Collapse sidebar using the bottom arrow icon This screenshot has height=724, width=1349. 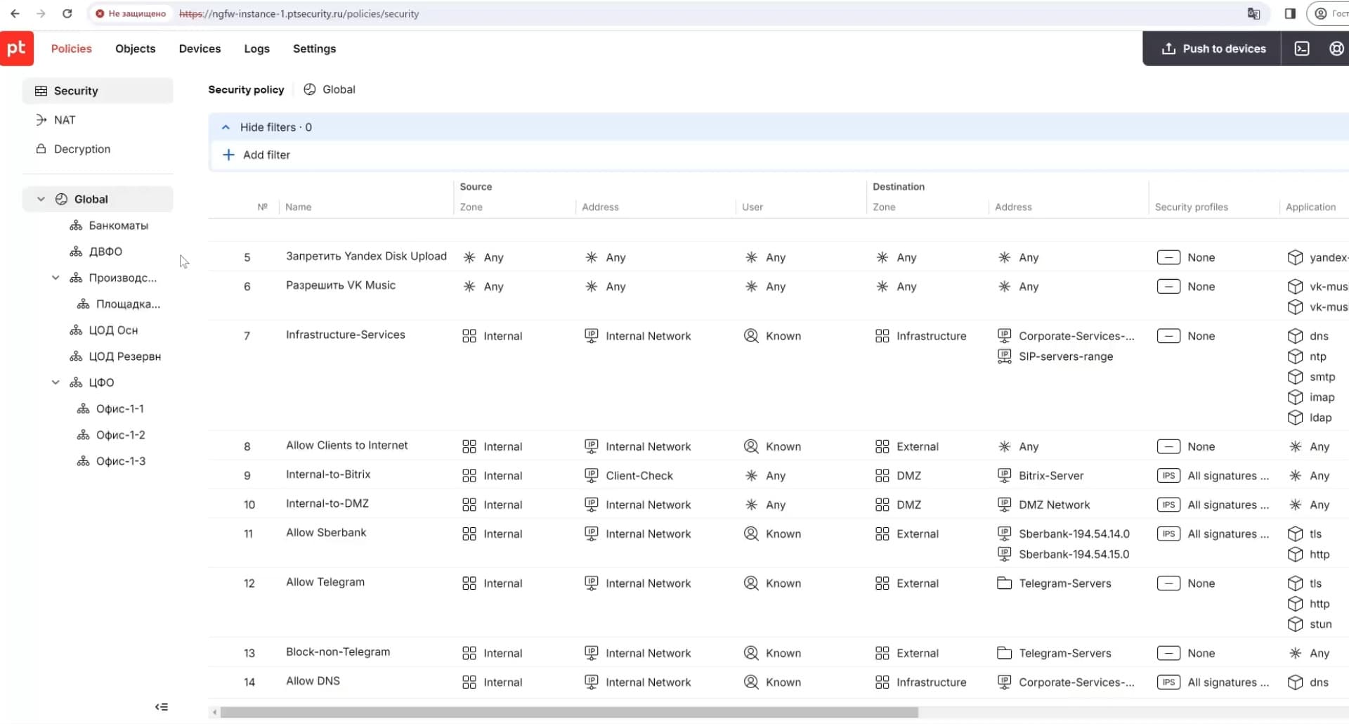tap(162, 707)
